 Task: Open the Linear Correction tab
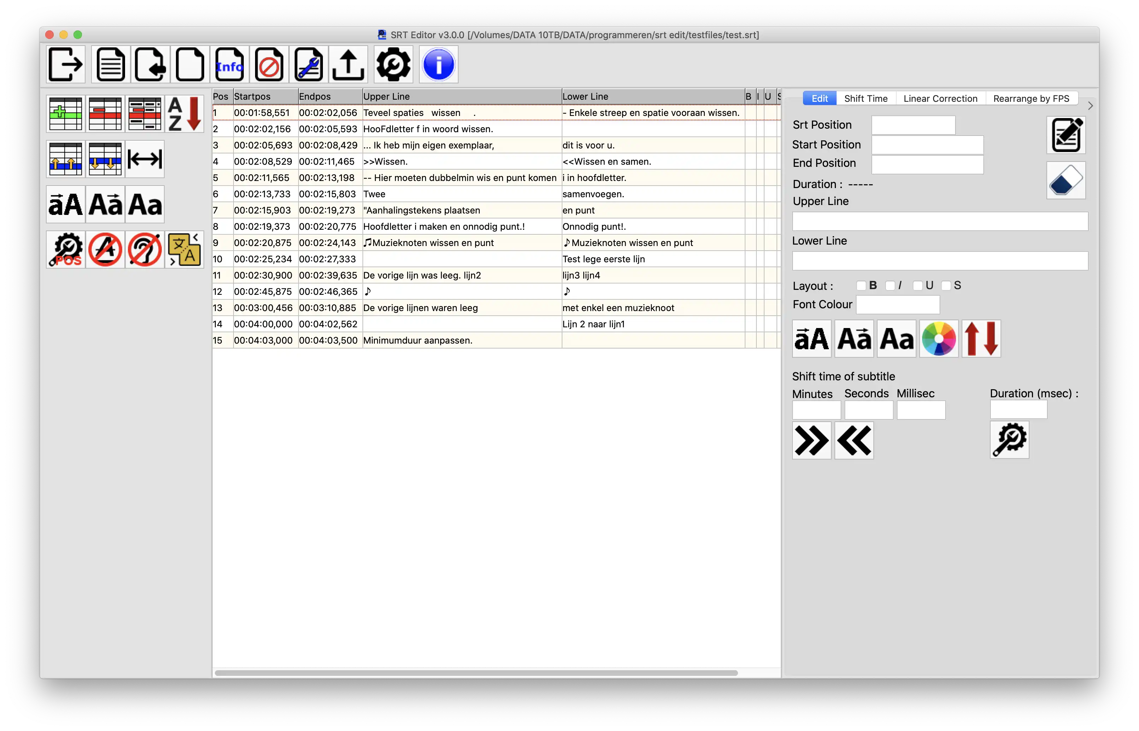(940, 99)
